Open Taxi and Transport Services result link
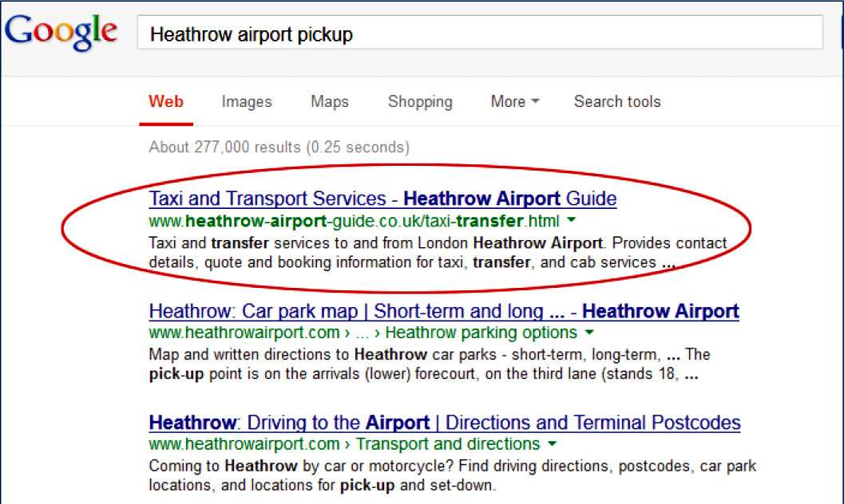 pos(382,198)
